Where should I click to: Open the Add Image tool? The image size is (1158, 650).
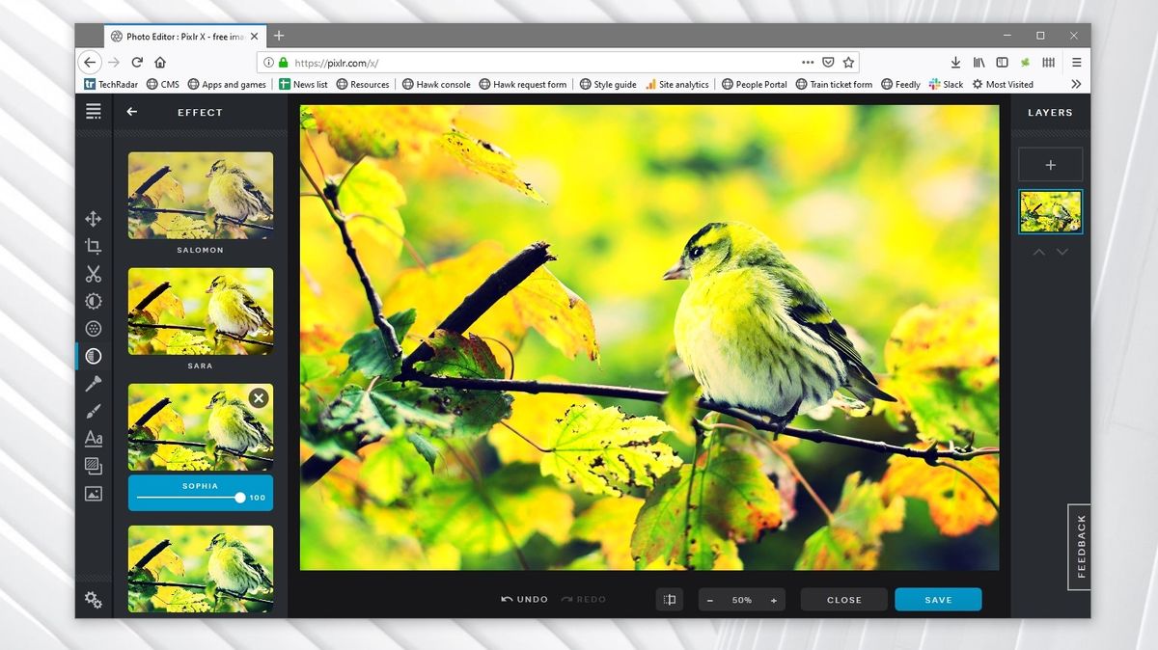(x=93, y=494)
